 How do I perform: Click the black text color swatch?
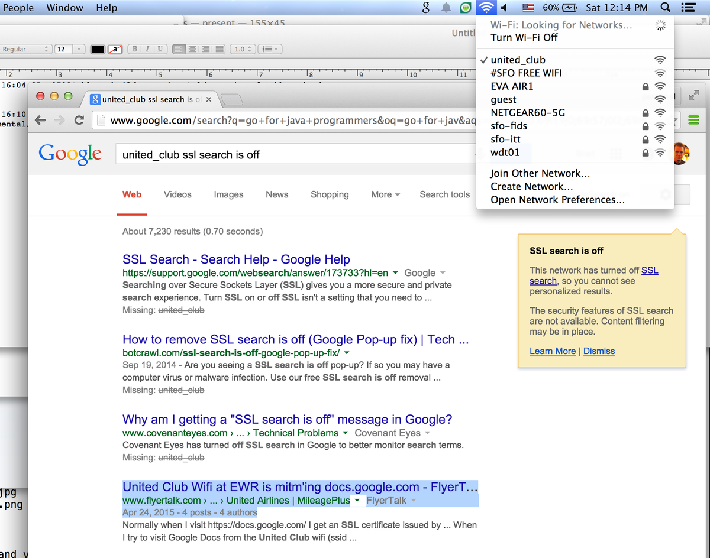[x=98, y=49]
